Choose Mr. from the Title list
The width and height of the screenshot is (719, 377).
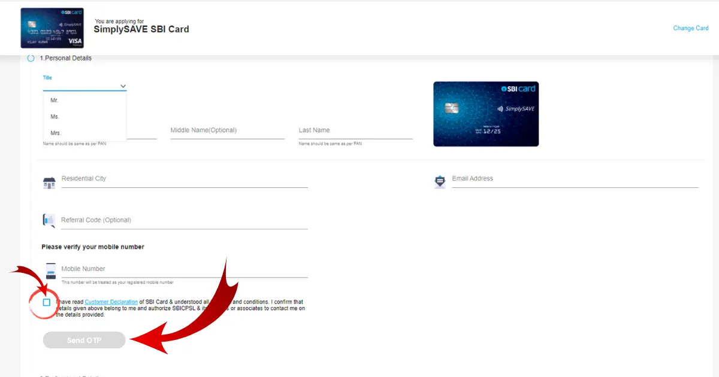coord(55,101)
